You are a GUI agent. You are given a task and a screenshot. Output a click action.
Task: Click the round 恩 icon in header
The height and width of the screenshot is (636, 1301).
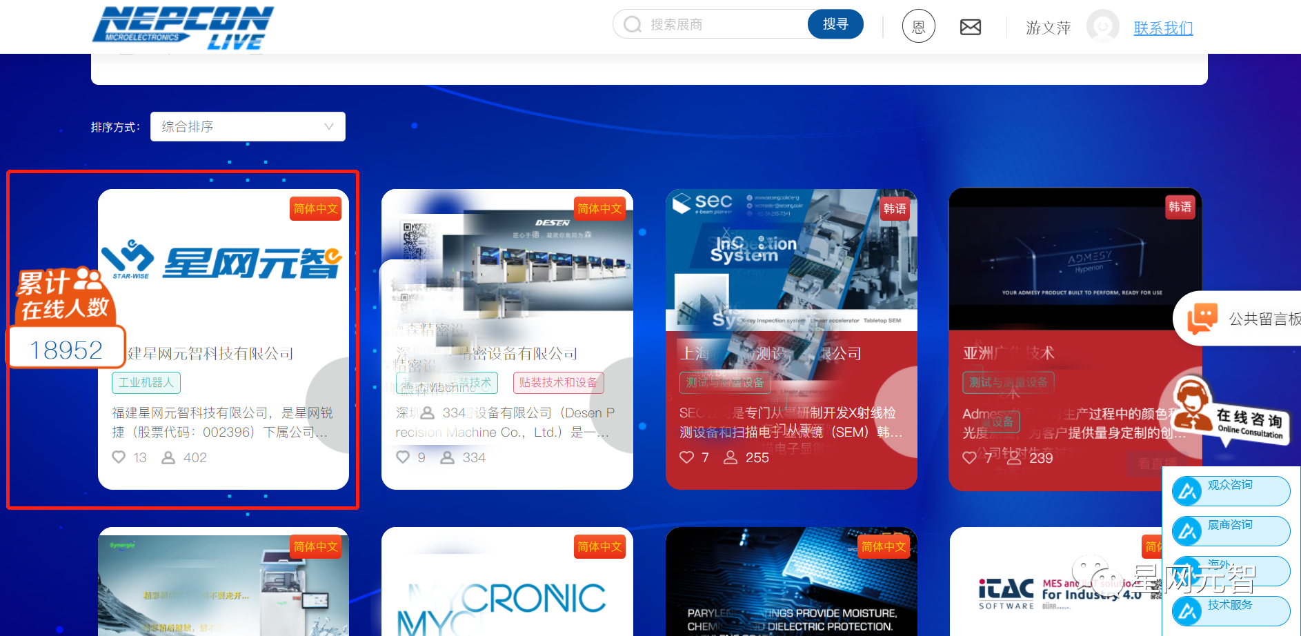pyautogui.click(x=919, y=27)
